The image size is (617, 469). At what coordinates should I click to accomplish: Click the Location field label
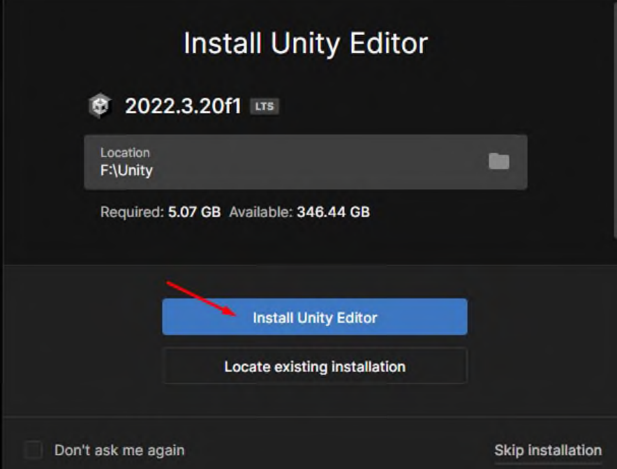(125, 153)
